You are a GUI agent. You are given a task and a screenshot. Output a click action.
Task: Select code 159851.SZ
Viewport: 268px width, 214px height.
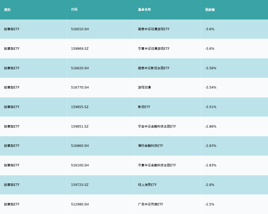tap(80, 127)
